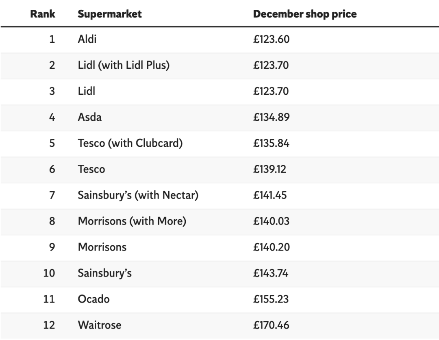
Task: Click the Tesco (with Clubcard) entry
Action: [x=130, y=143]
